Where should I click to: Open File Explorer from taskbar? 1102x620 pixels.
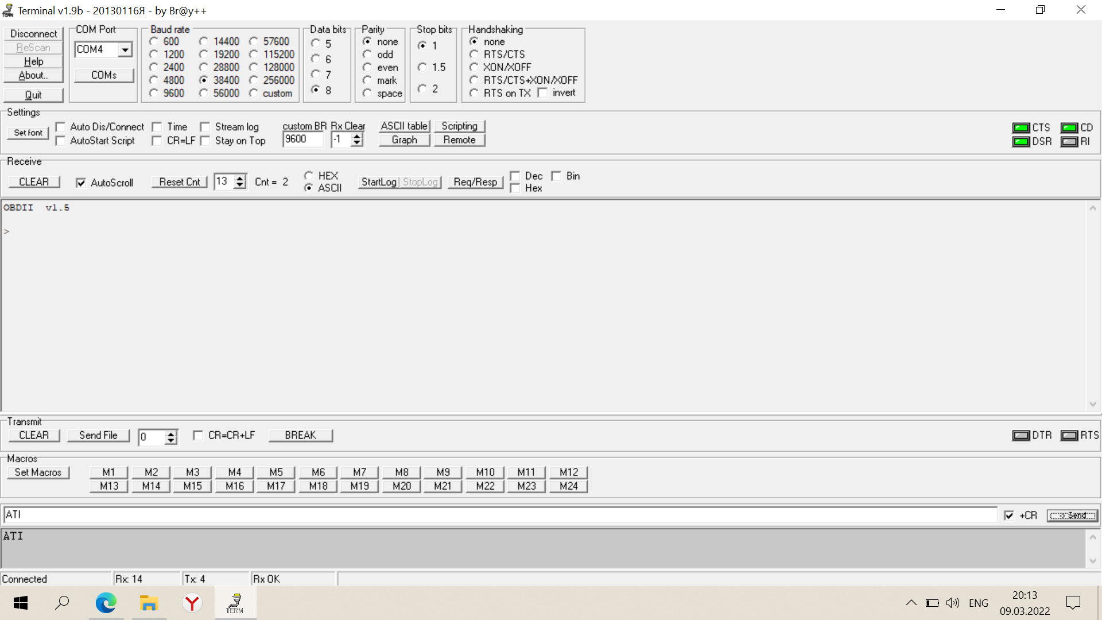click(149, 603)
